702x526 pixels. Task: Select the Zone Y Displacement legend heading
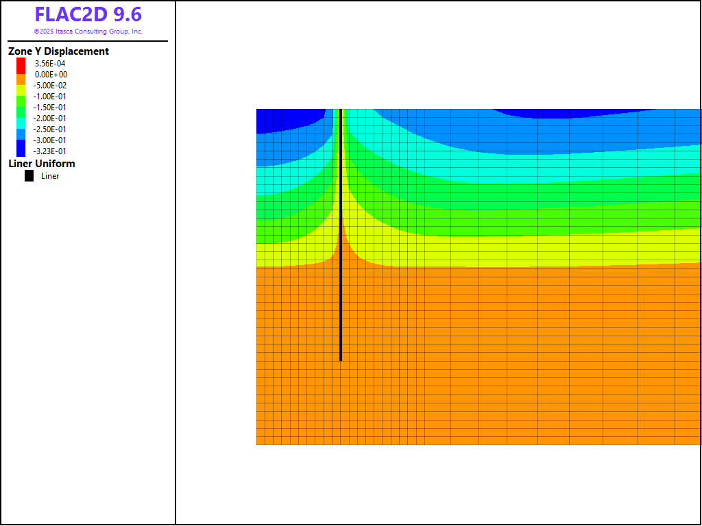(x=58, y=51)
